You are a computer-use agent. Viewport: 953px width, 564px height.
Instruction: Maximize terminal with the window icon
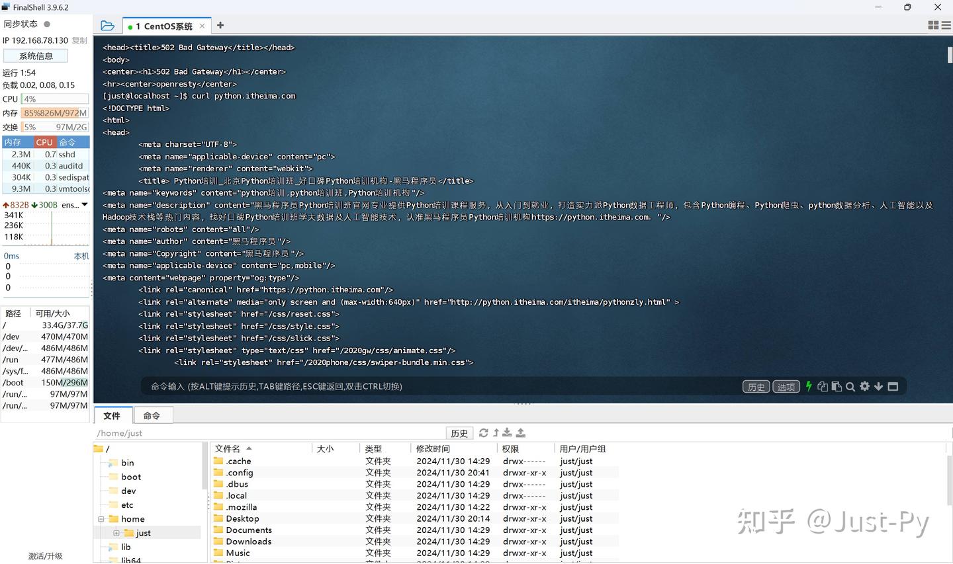(x=893, y=386)
